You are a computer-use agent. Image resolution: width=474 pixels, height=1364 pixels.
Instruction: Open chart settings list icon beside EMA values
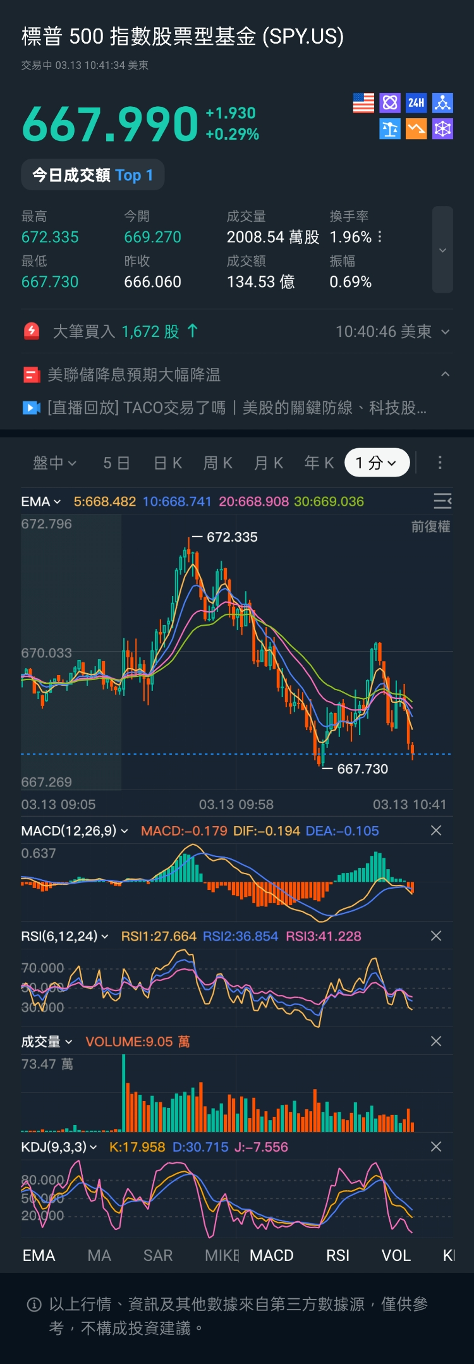(442, 501)
